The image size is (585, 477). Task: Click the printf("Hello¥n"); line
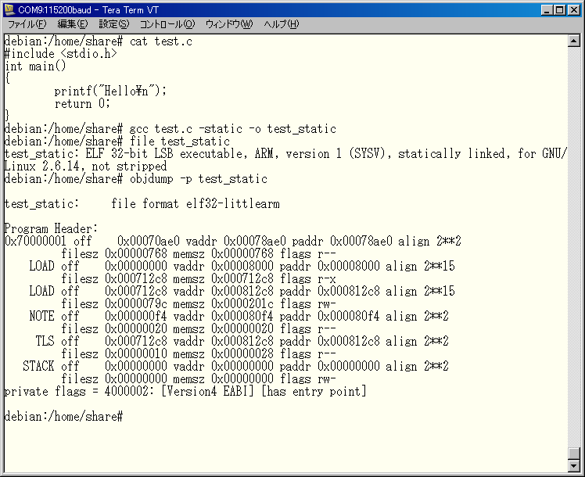point(110,91)
